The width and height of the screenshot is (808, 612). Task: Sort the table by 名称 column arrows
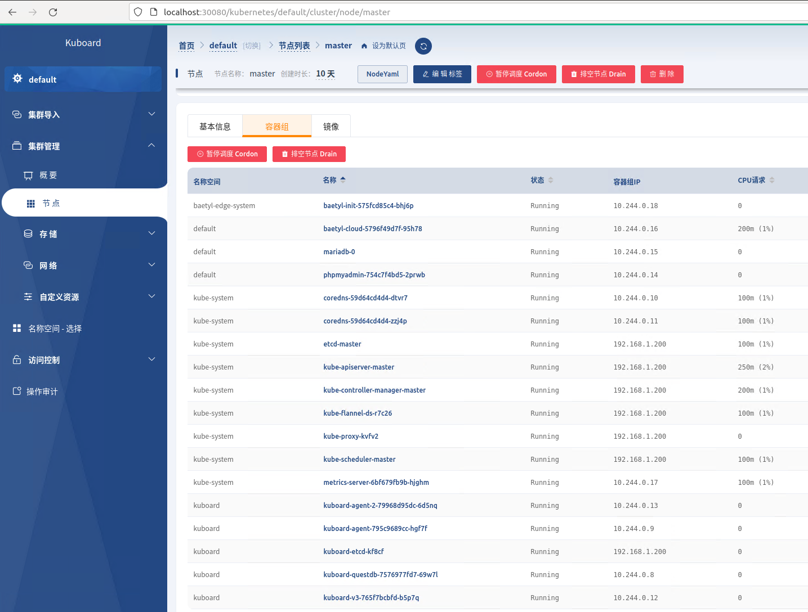[x=343, y=180]
